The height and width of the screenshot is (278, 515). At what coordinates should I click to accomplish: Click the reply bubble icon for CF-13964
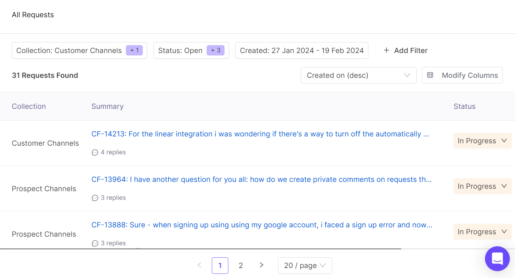(x=95, y=198)
